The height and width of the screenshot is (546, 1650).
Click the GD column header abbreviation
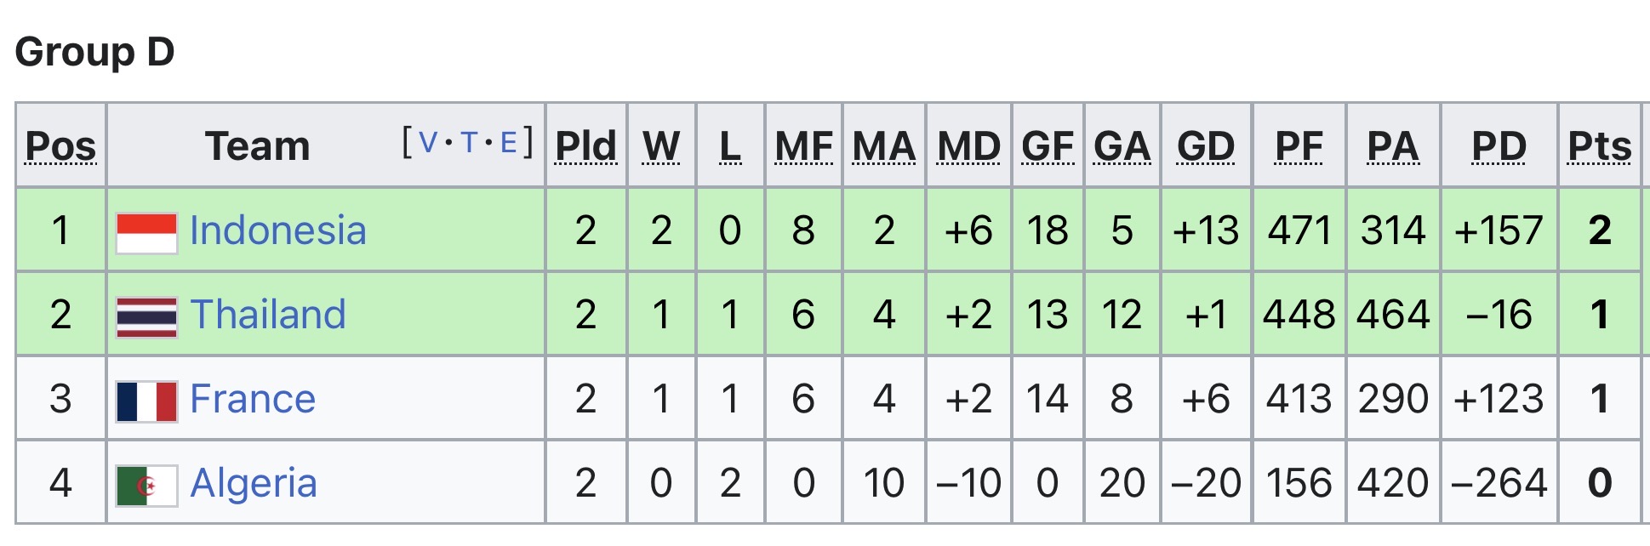tap(1206, 146)
